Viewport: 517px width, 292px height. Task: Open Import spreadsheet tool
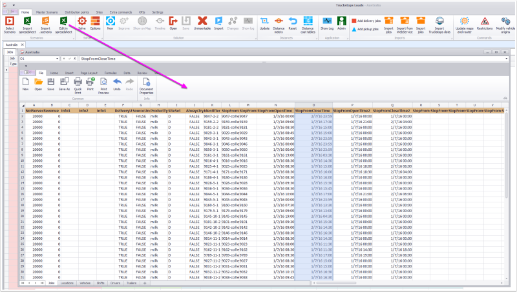[27, 21]
